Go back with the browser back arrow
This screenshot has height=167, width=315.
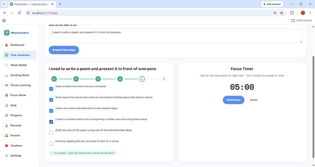5,13
